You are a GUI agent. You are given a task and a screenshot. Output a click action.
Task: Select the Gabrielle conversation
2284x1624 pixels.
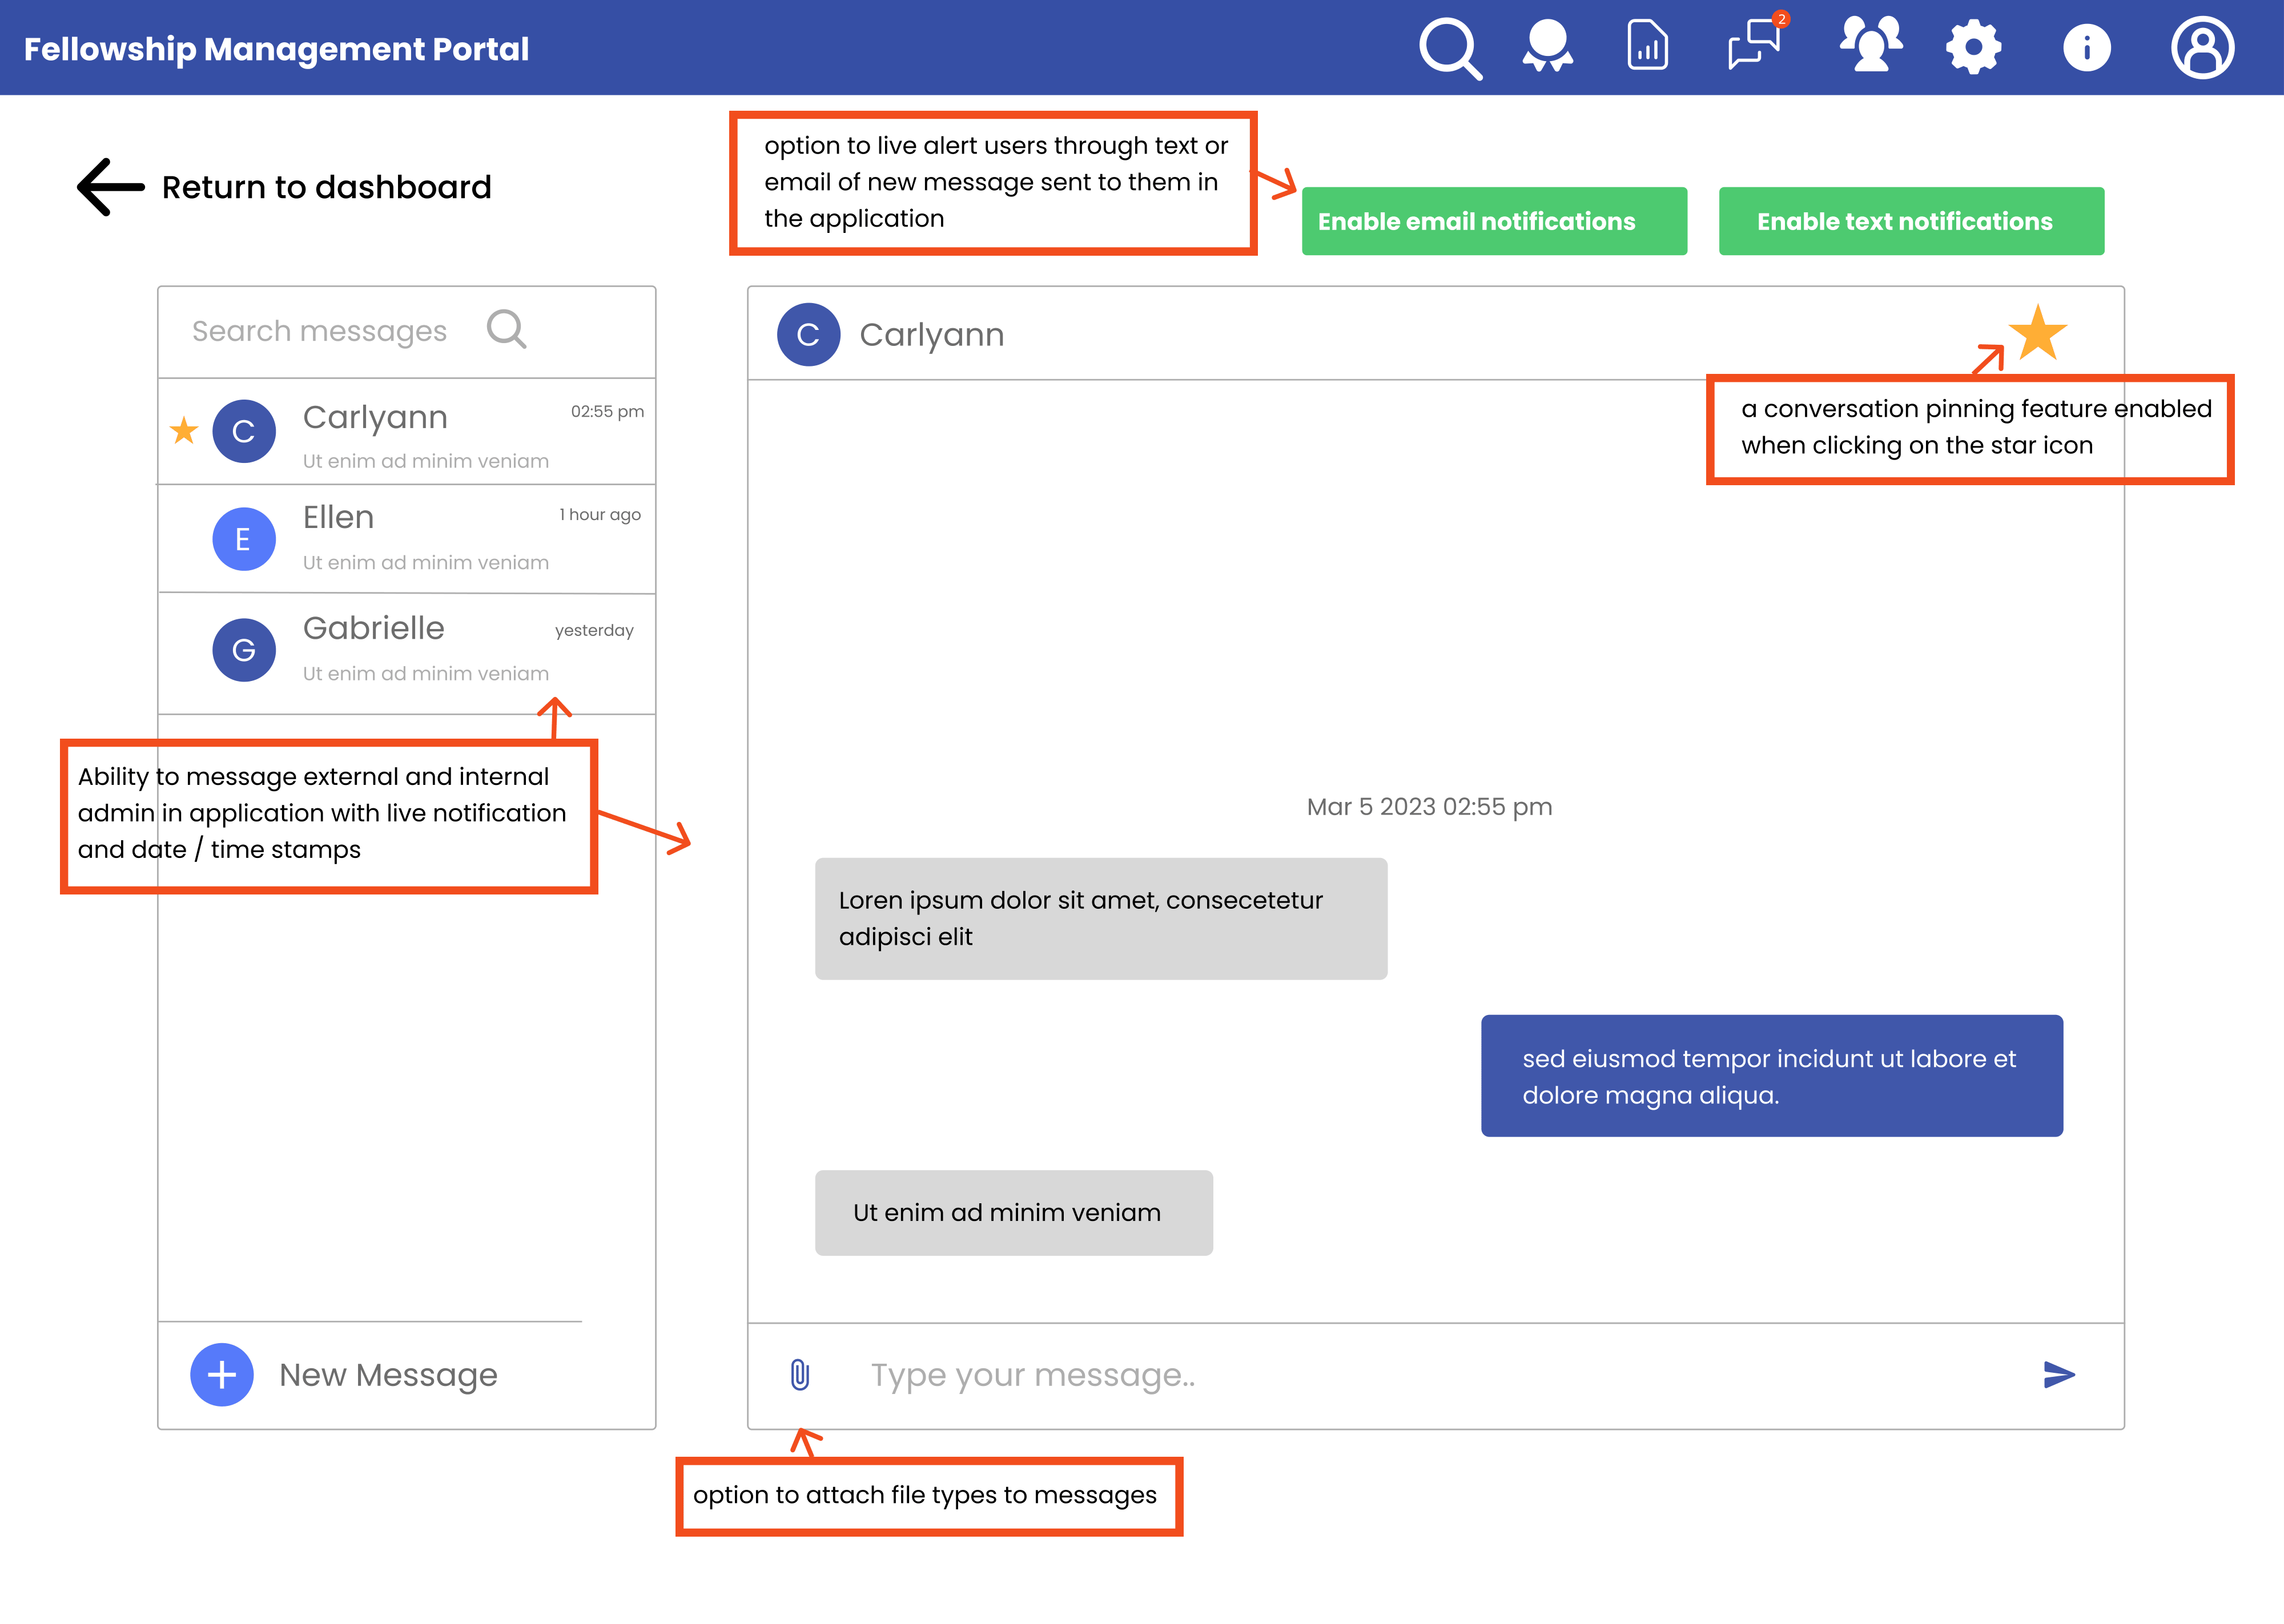(406, 650)
